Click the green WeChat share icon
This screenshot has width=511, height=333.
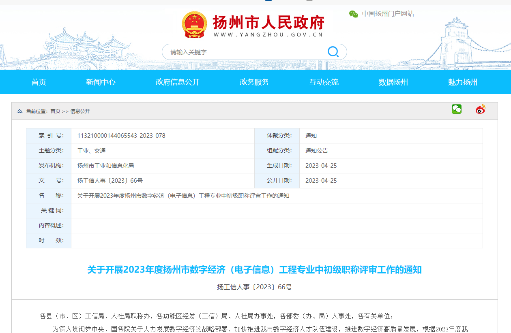coord(457,109)
